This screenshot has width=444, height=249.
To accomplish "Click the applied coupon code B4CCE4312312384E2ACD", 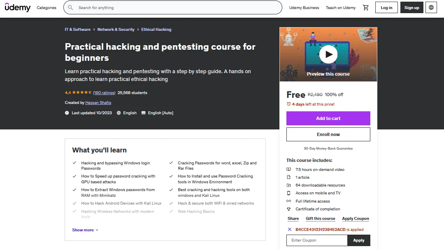I will tap(320, 230).
